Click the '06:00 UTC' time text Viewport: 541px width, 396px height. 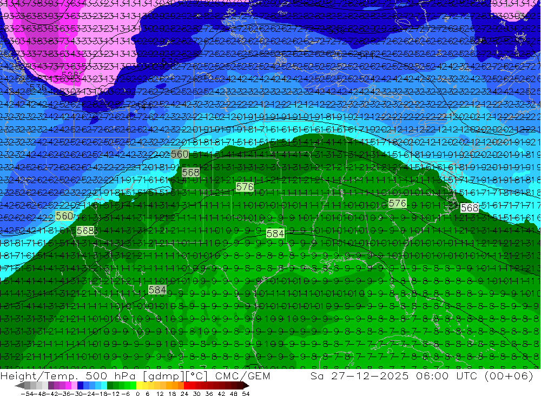tap(447, 375)
